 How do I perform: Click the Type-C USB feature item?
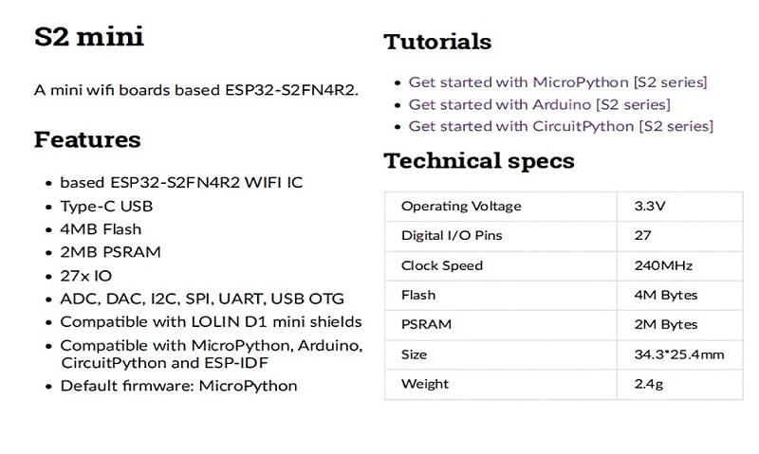point(106,206)
